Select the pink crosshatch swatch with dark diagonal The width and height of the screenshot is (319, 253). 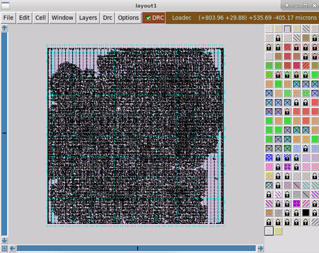click(296, 185)
